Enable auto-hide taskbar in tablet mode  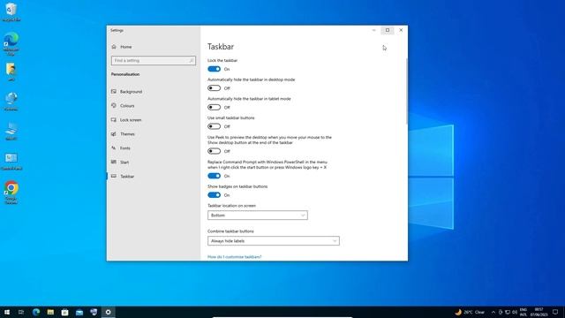[214, 107]
